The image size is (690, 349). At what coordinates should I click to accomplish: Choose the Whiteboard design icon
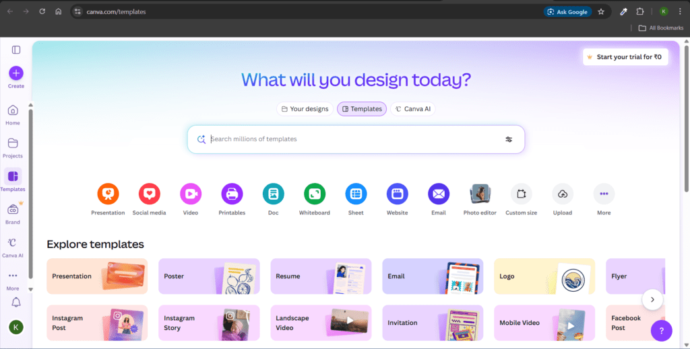(x=315, y=194)
